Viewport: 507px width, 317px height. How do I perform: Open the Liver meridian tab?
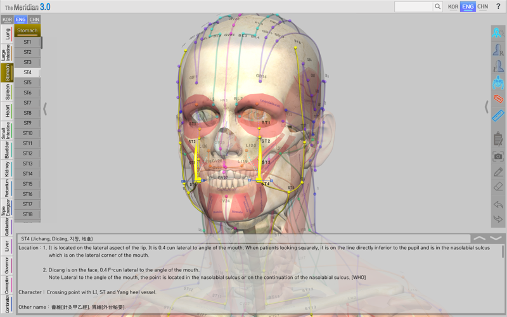pos(7,246)
